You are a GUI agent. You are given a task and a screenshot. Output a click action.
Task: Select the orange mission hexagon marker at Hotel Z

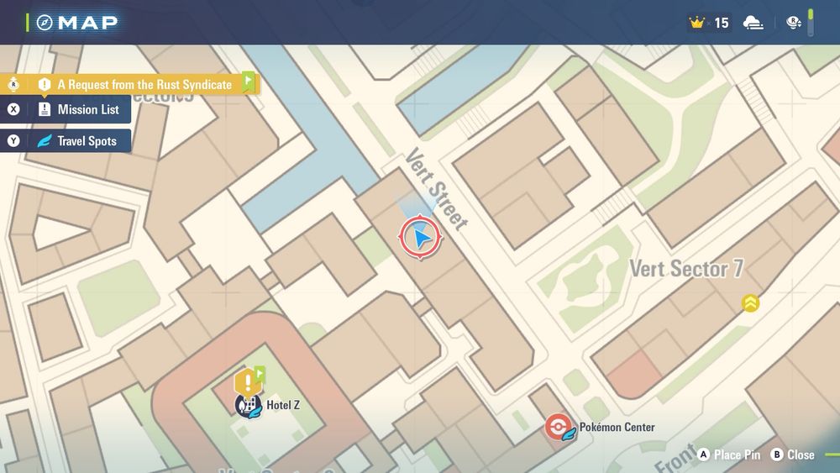point(248,383)
